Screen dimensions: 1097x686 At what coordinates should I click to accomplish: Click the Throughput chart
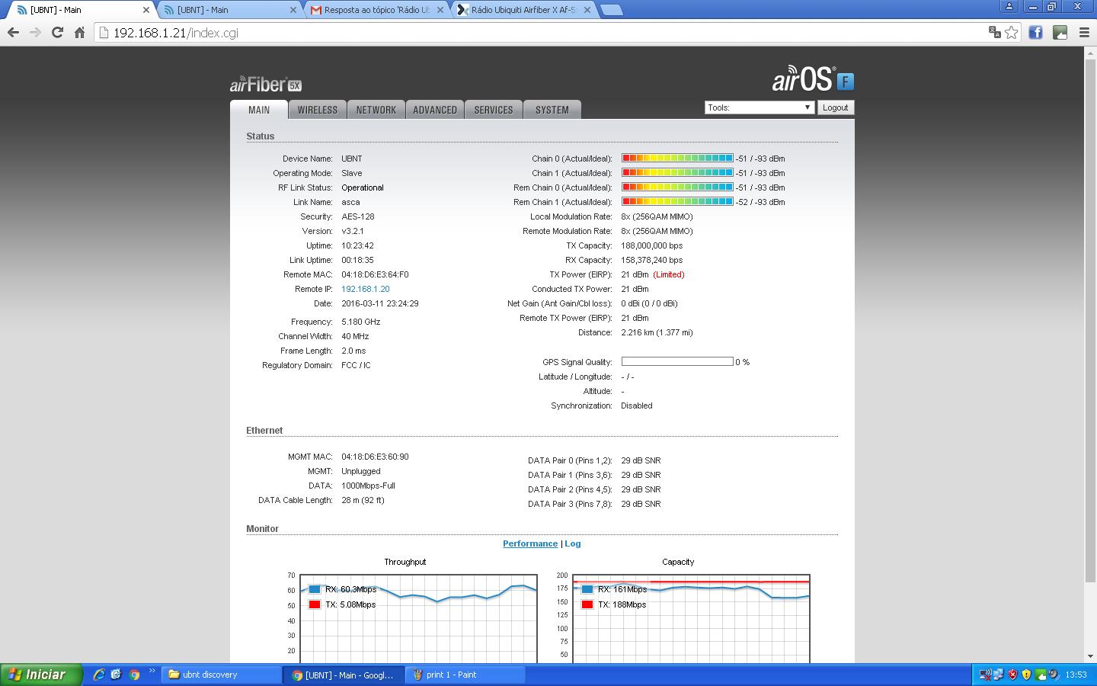tap(418, 619)
